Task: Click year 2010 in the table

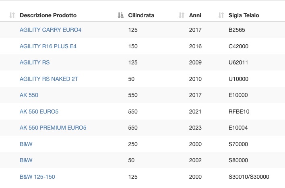Action: [x=195, y=79]
